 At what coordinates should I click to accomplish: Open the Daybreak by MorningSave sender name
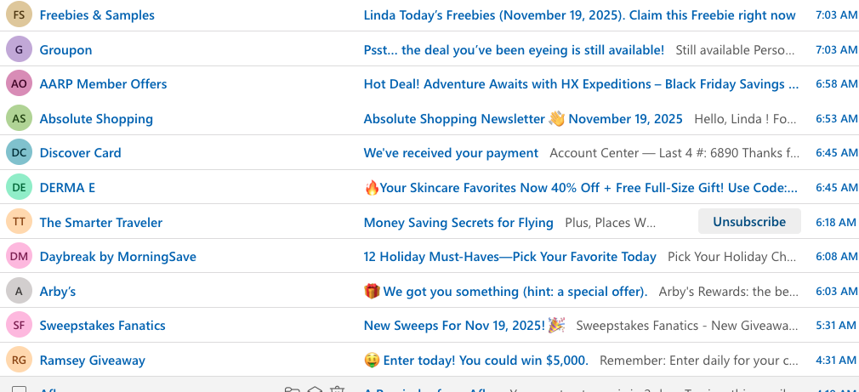pyautogui.click(x=117, y=256)
